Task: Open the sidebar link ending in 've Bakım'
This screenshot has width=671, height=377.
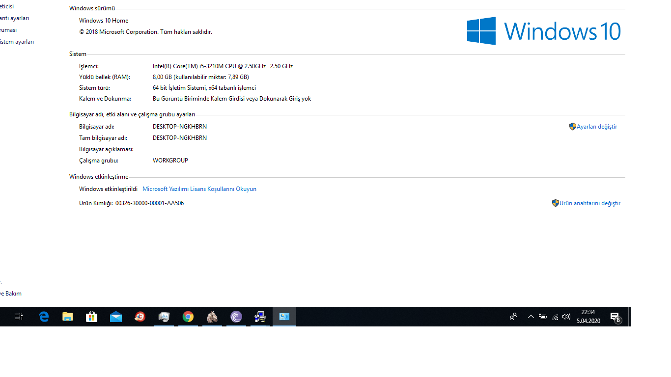Action: click(x=11, y=294)
